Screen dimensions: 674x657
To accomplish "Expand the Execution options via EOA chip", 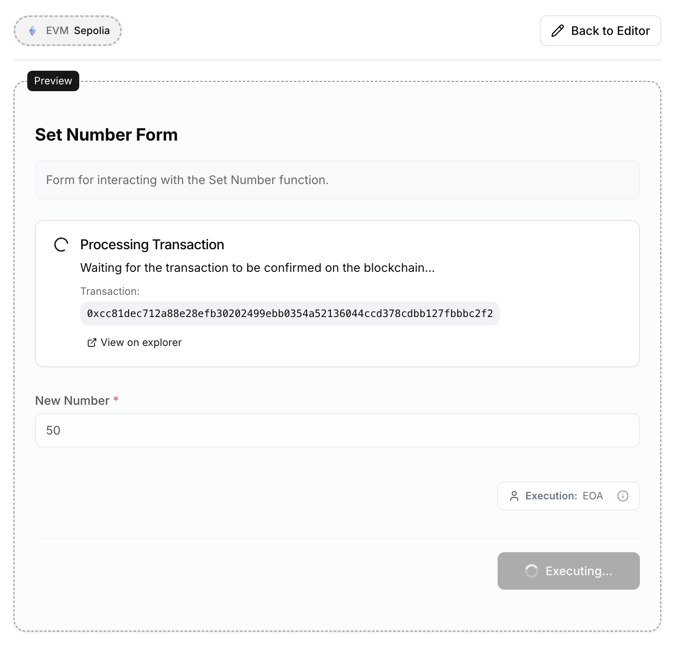I will [568, 496].
